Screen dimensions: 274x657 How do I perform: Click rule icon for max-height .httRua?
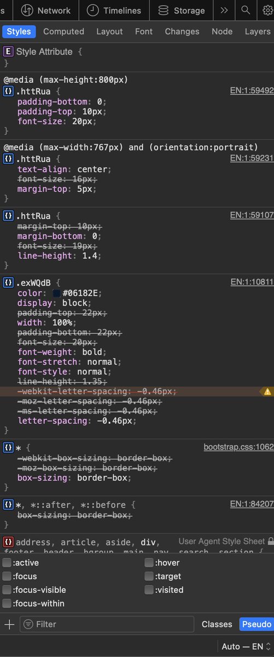pos(8,91)
